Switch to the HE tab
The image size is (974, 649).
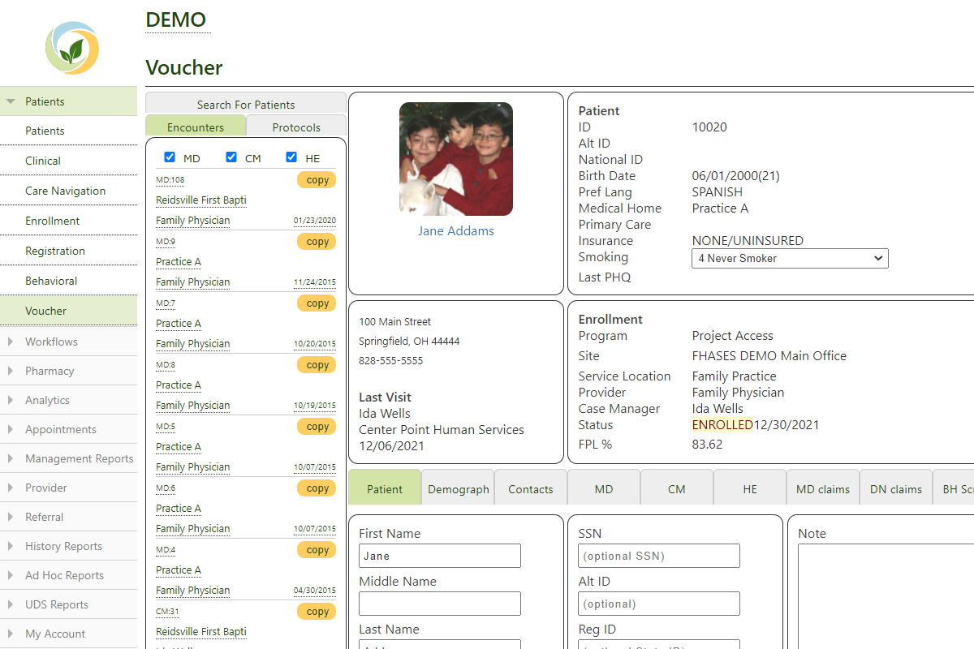point(750,488)
